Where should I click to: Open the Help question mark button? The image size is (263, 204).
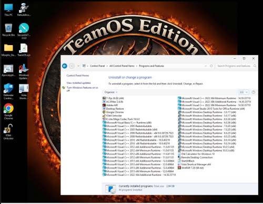point(254,92)
